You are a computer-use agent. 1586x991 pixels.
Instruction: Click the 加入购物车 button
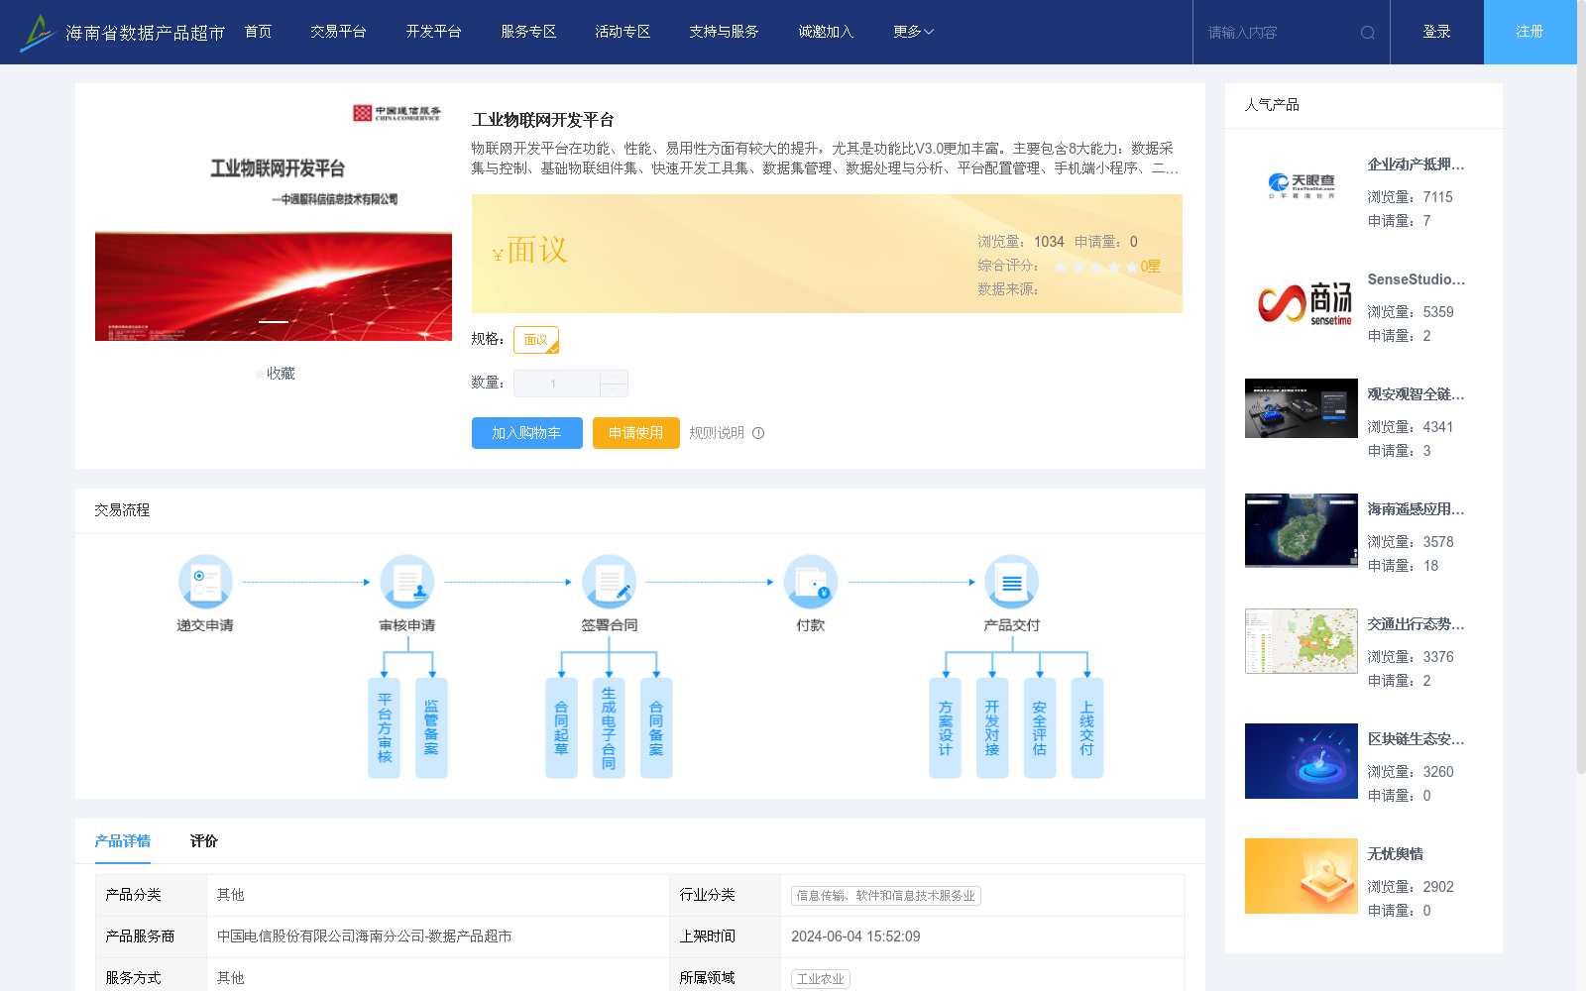tap(527, 433)
